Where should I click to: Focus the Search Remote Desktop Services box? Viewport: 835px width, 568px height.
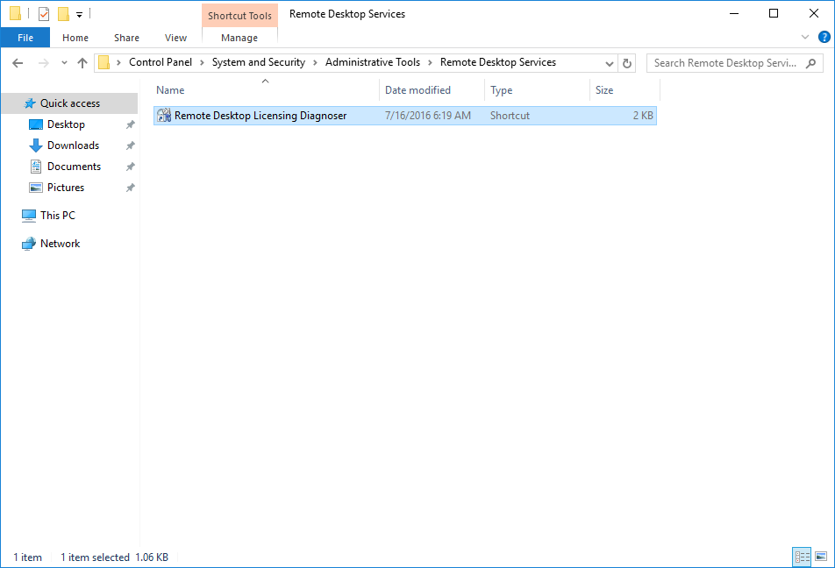735,63
